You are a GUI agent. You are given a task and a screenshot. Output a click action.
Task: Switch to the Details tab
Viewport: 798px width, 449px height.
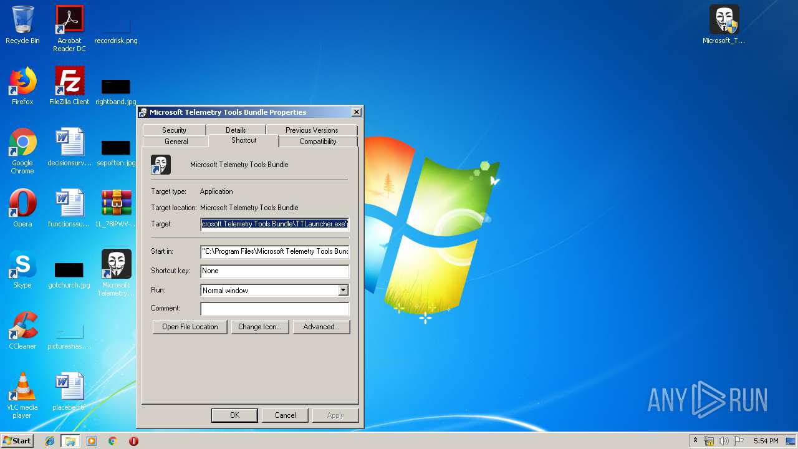(x=236, y=130)
